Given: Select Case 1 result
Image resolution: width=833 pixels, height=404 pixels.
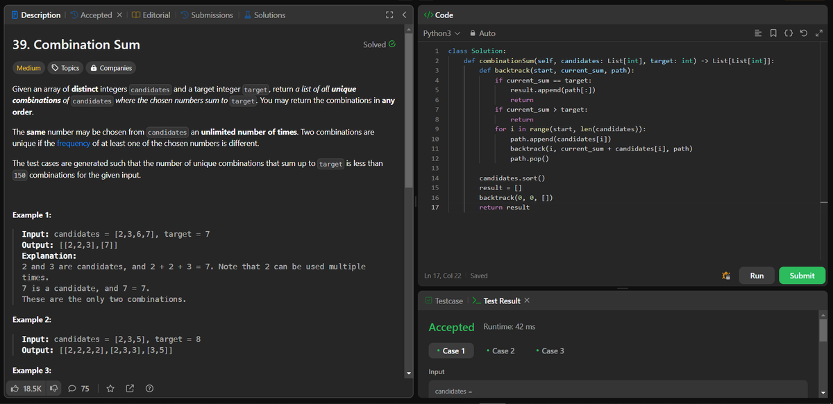Looking at the screenshot, I should 451,351.
